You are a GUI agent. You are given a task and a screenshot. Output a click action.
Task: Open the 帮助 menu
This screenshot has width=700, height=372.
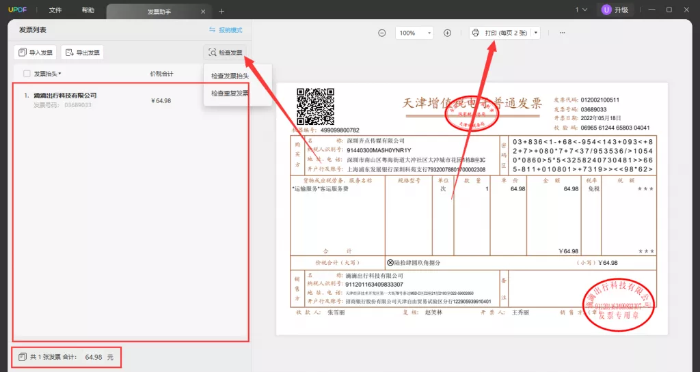click(x=88, y=10)
